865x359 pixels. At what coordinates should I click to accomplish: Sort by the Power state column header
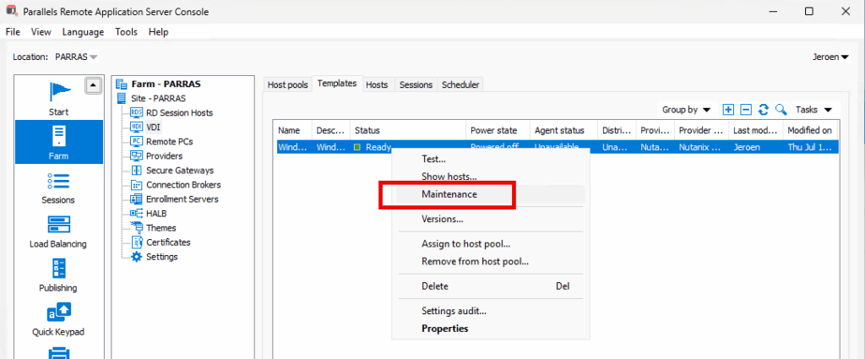pos(498,131)
